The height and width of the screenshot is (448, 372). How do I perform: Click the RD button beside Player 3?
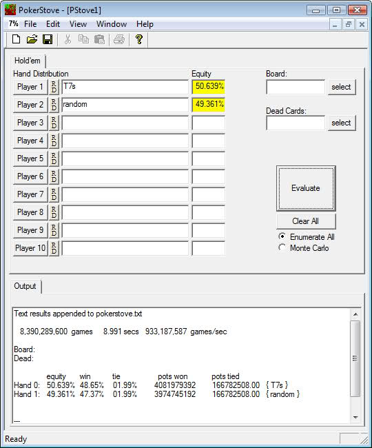point(54,123)
